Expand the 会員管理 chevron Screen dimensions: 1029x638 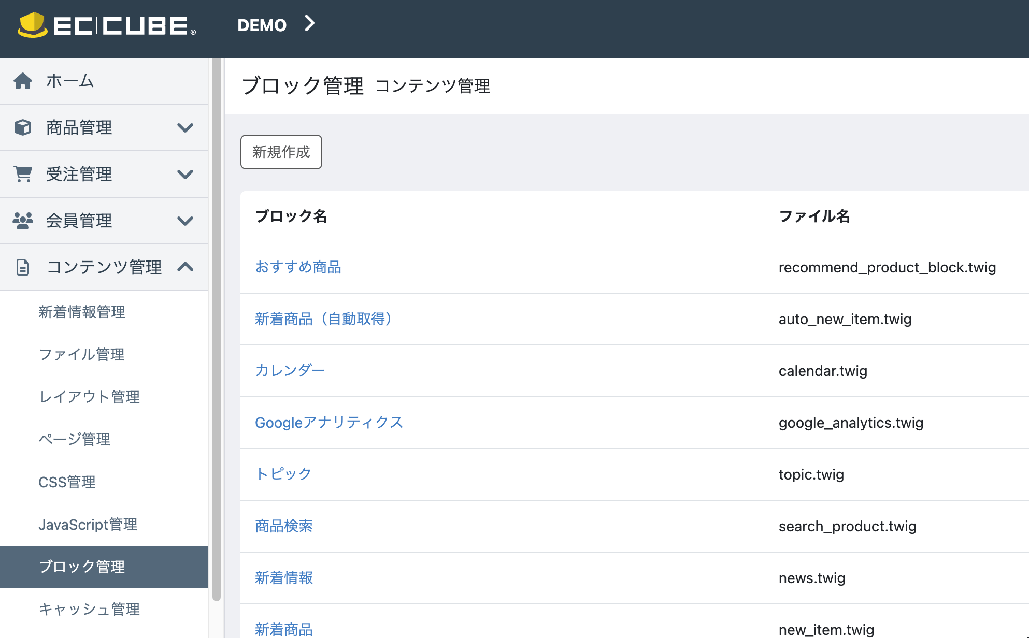185,221
